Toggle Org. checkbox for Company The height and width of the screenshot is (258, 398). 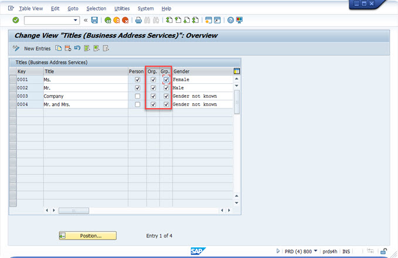(153, 96)
